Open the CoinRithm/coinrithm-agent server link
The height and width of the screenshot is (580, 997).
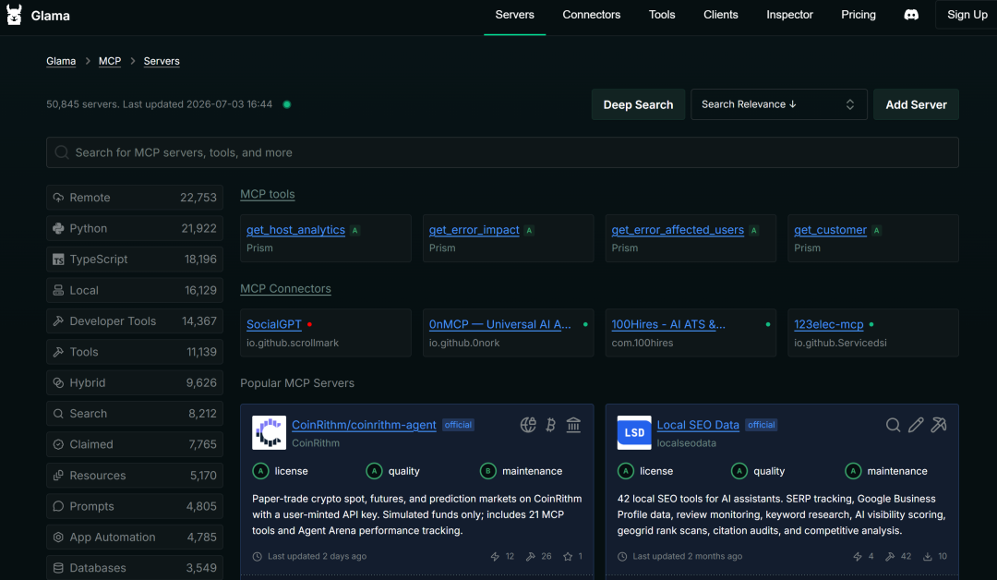(x=364, y=425)
